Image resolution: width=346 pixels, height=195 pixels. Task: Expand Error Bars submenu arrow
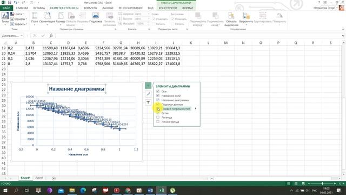[x=196, y=108]
